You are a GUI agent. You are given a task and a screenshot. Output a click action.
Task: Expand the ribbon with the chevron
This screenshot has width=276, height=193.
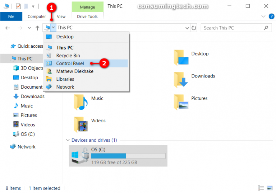[263, 17]
